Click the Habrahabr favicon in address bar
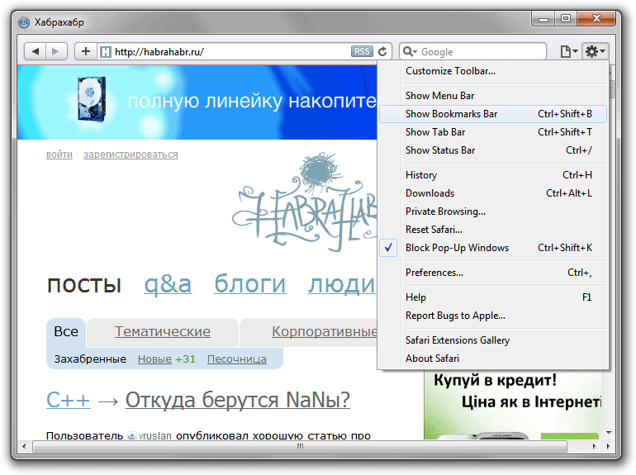 coord(106,52)
